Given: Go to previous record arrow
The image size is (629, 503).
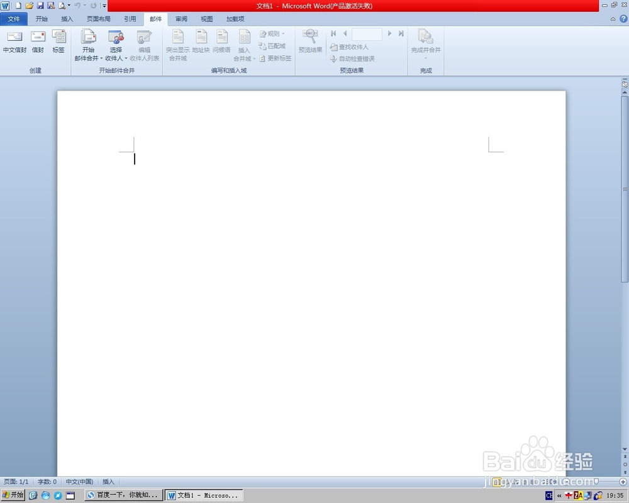Looking at the screenshot, I should [345, 34].
